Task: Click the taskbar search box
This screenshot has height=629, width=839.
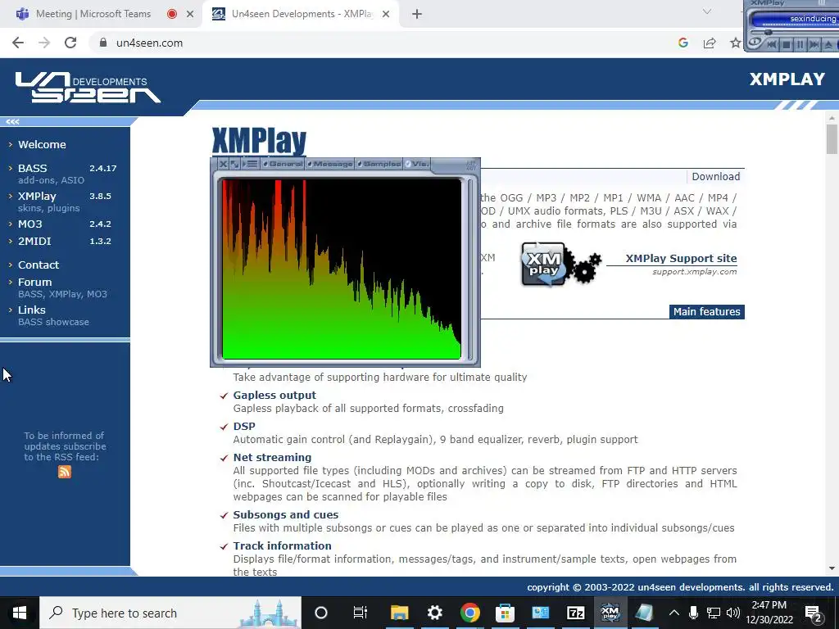Action: [170, 613]
